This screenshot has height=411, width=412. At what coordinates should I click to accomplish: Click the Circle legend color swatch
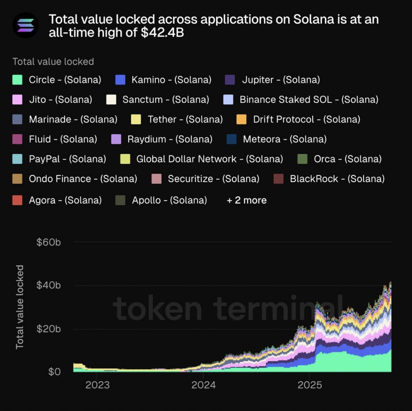17,80
